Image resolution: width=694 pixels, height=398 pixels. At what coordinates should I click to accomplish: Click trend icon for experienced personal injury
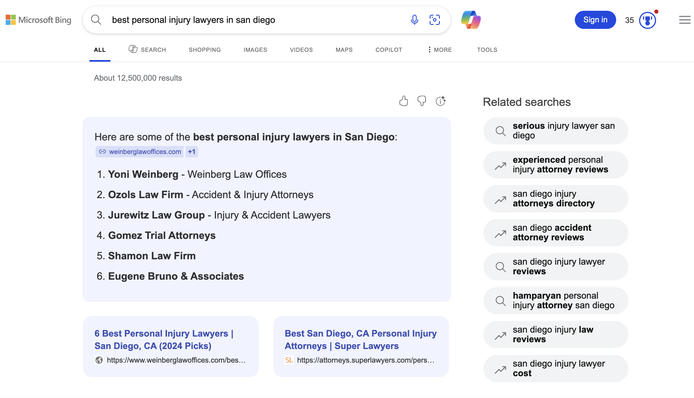pyautogui.click(x=500, y=166)
